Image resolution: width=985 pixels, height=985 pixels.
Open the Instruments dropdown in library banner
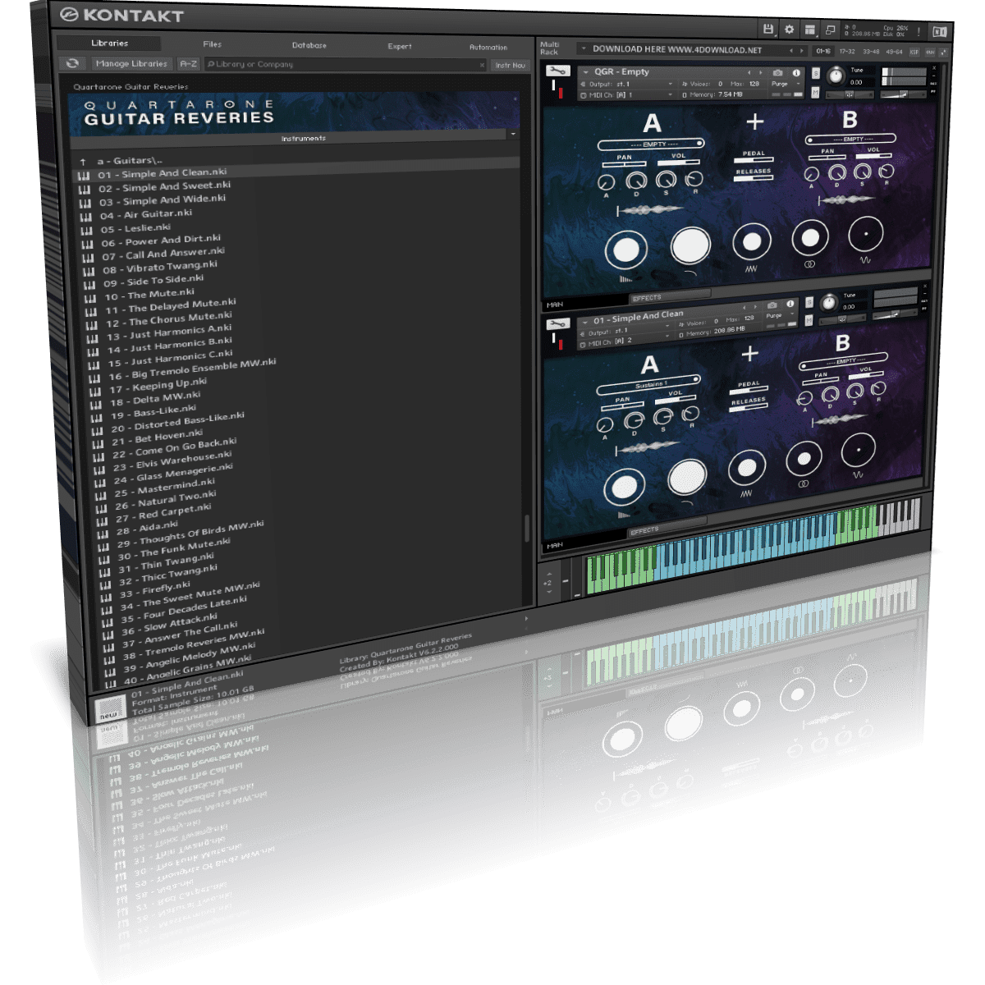pos(513,134)
